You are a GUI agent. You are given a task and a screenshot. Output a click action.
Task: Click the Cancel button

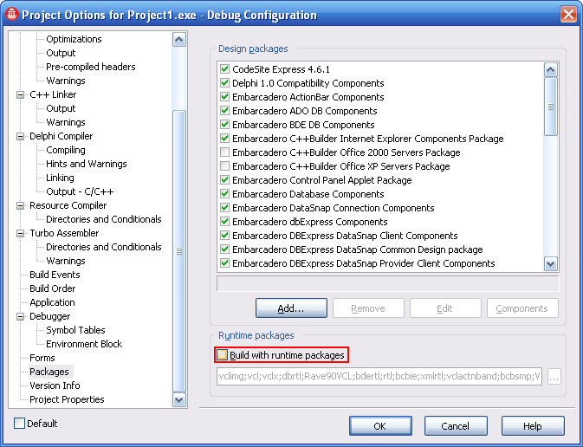pyautogui.click(x=456, y=426)
